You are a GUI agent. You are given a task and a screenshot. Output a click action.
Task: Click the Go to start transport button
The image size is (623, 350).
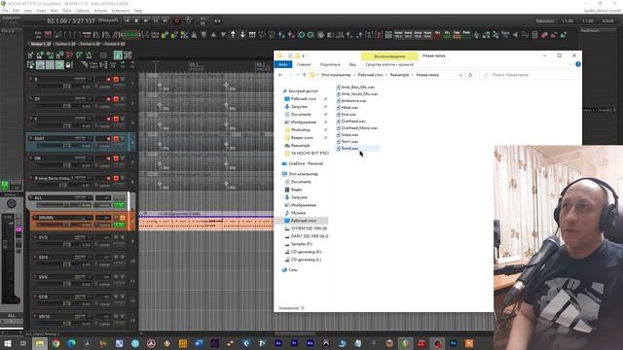pyautogui.click(x=127, y=20)
